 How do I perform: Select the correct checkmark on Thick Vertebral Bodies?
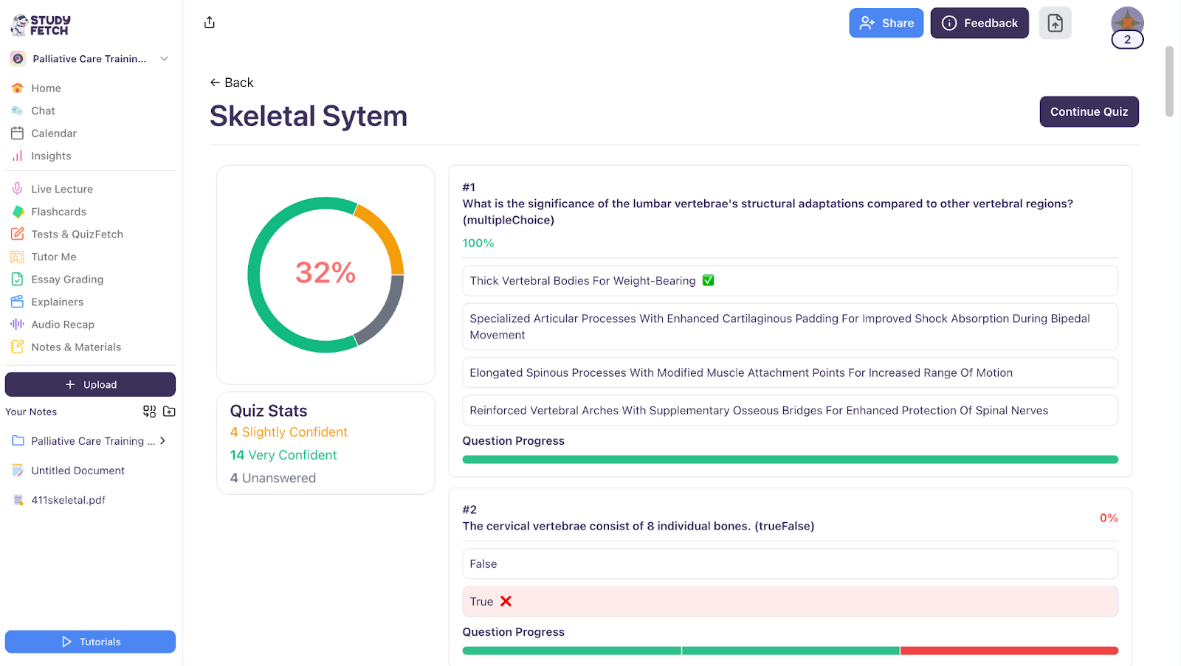(708, 280)
